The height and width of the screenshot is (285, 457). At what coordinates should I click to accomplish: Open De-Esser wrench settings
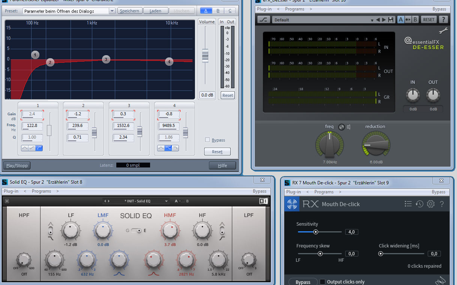click(443, 31)
